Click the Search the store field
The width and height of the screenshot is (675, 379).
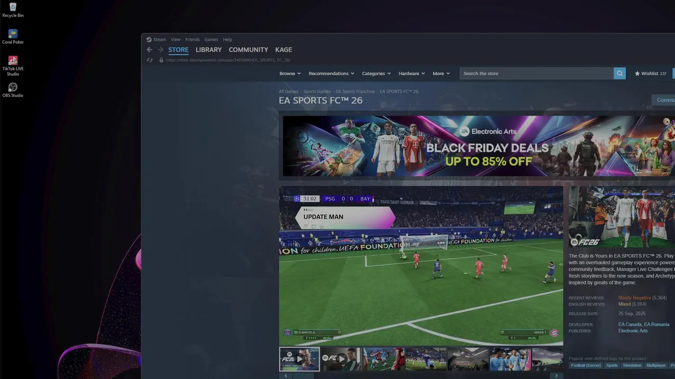click(536, 74)
